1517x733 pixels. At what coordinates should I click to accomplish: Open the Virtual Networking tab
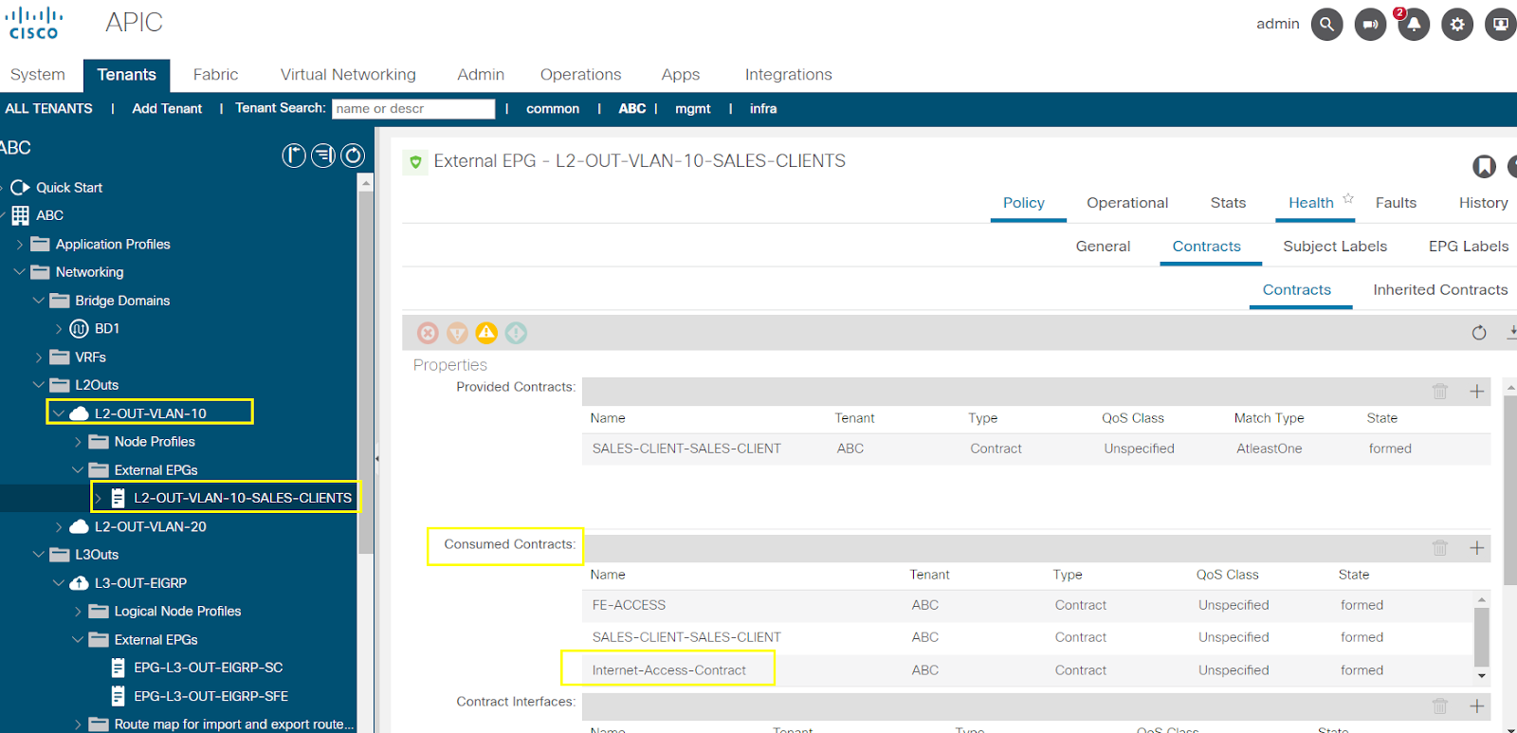coord(348,75)
